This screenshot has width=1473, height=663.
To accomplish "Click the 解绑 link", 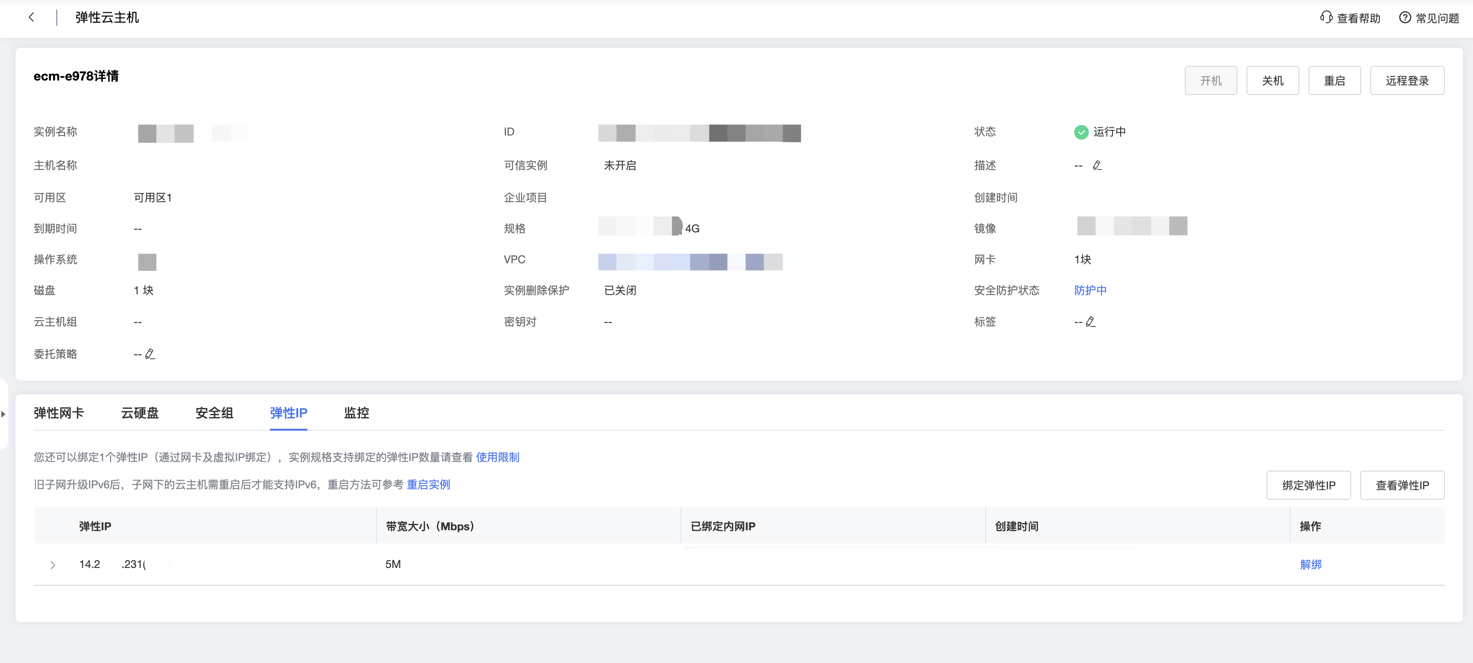I will [x=1310, y=564].
